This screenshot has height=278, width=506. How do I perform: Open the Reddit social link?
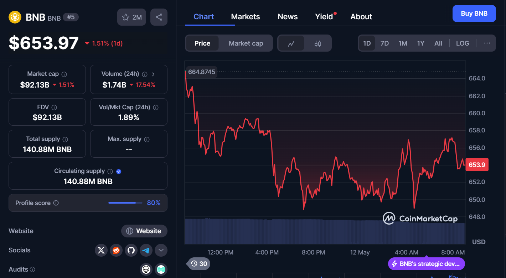tap(116, 250)
